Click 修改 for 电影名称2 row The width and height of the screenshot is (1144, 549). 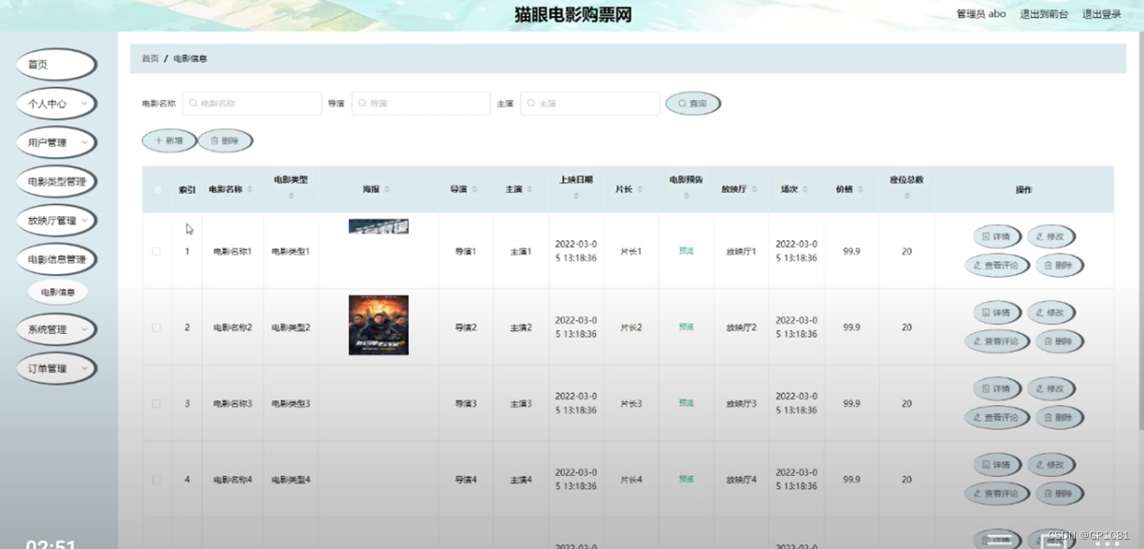[x=1051, y=312]
